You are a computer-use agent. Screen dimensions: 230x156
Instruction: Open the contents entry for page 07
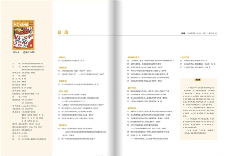coord(81,74)
